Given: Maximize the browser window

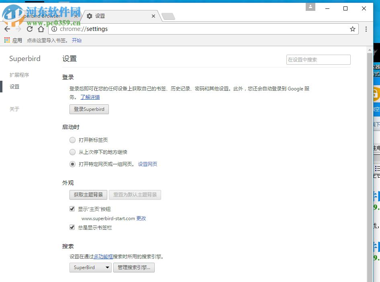Looking at the screenshot, I should pyautogui.click(x=345, y=8).
